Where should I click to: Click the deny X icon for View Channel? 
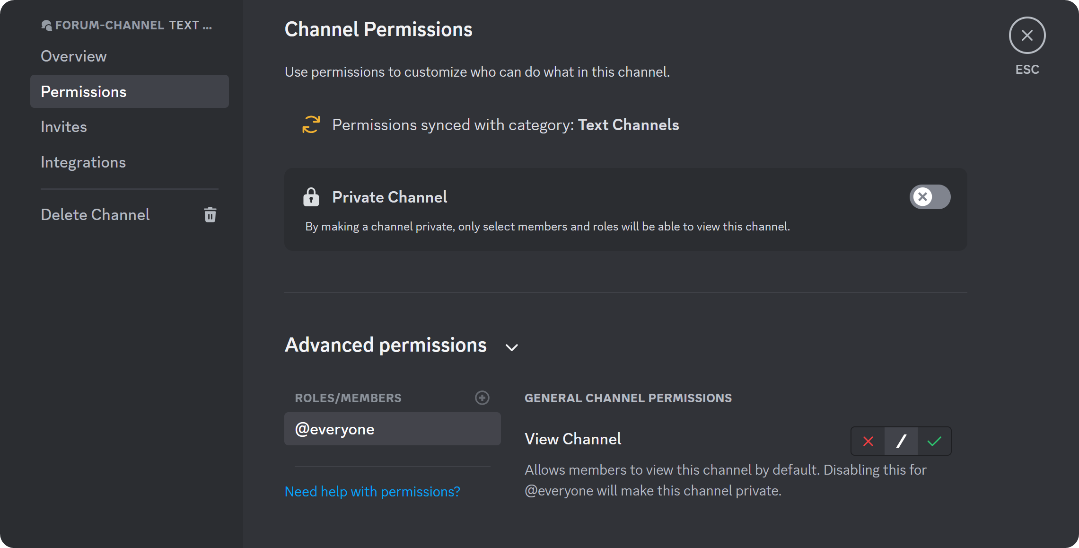868,441
